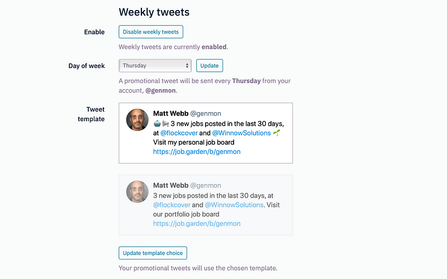The width and height of the screenshot is (447, 279).
Task: Open job.garden link in first template
Action: [x=197, y=152]
